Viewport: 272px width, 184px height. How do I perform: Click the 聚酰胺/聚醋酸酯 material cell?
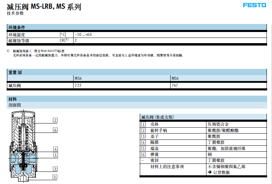[223, 130]
